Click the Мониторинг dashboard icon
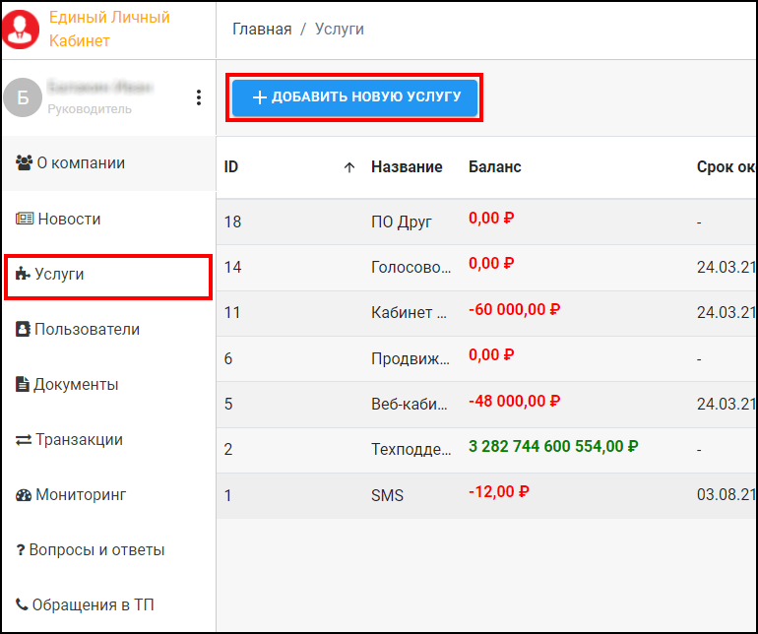Image resolution: width=758 pixels, height=634 pixels. coord(24,495)
